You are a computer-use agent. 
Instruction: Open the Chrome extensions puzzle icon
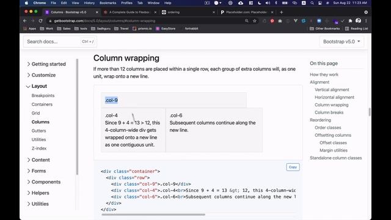point(350,21)
